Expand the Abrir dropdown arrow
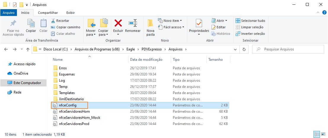 coord(226,21)
